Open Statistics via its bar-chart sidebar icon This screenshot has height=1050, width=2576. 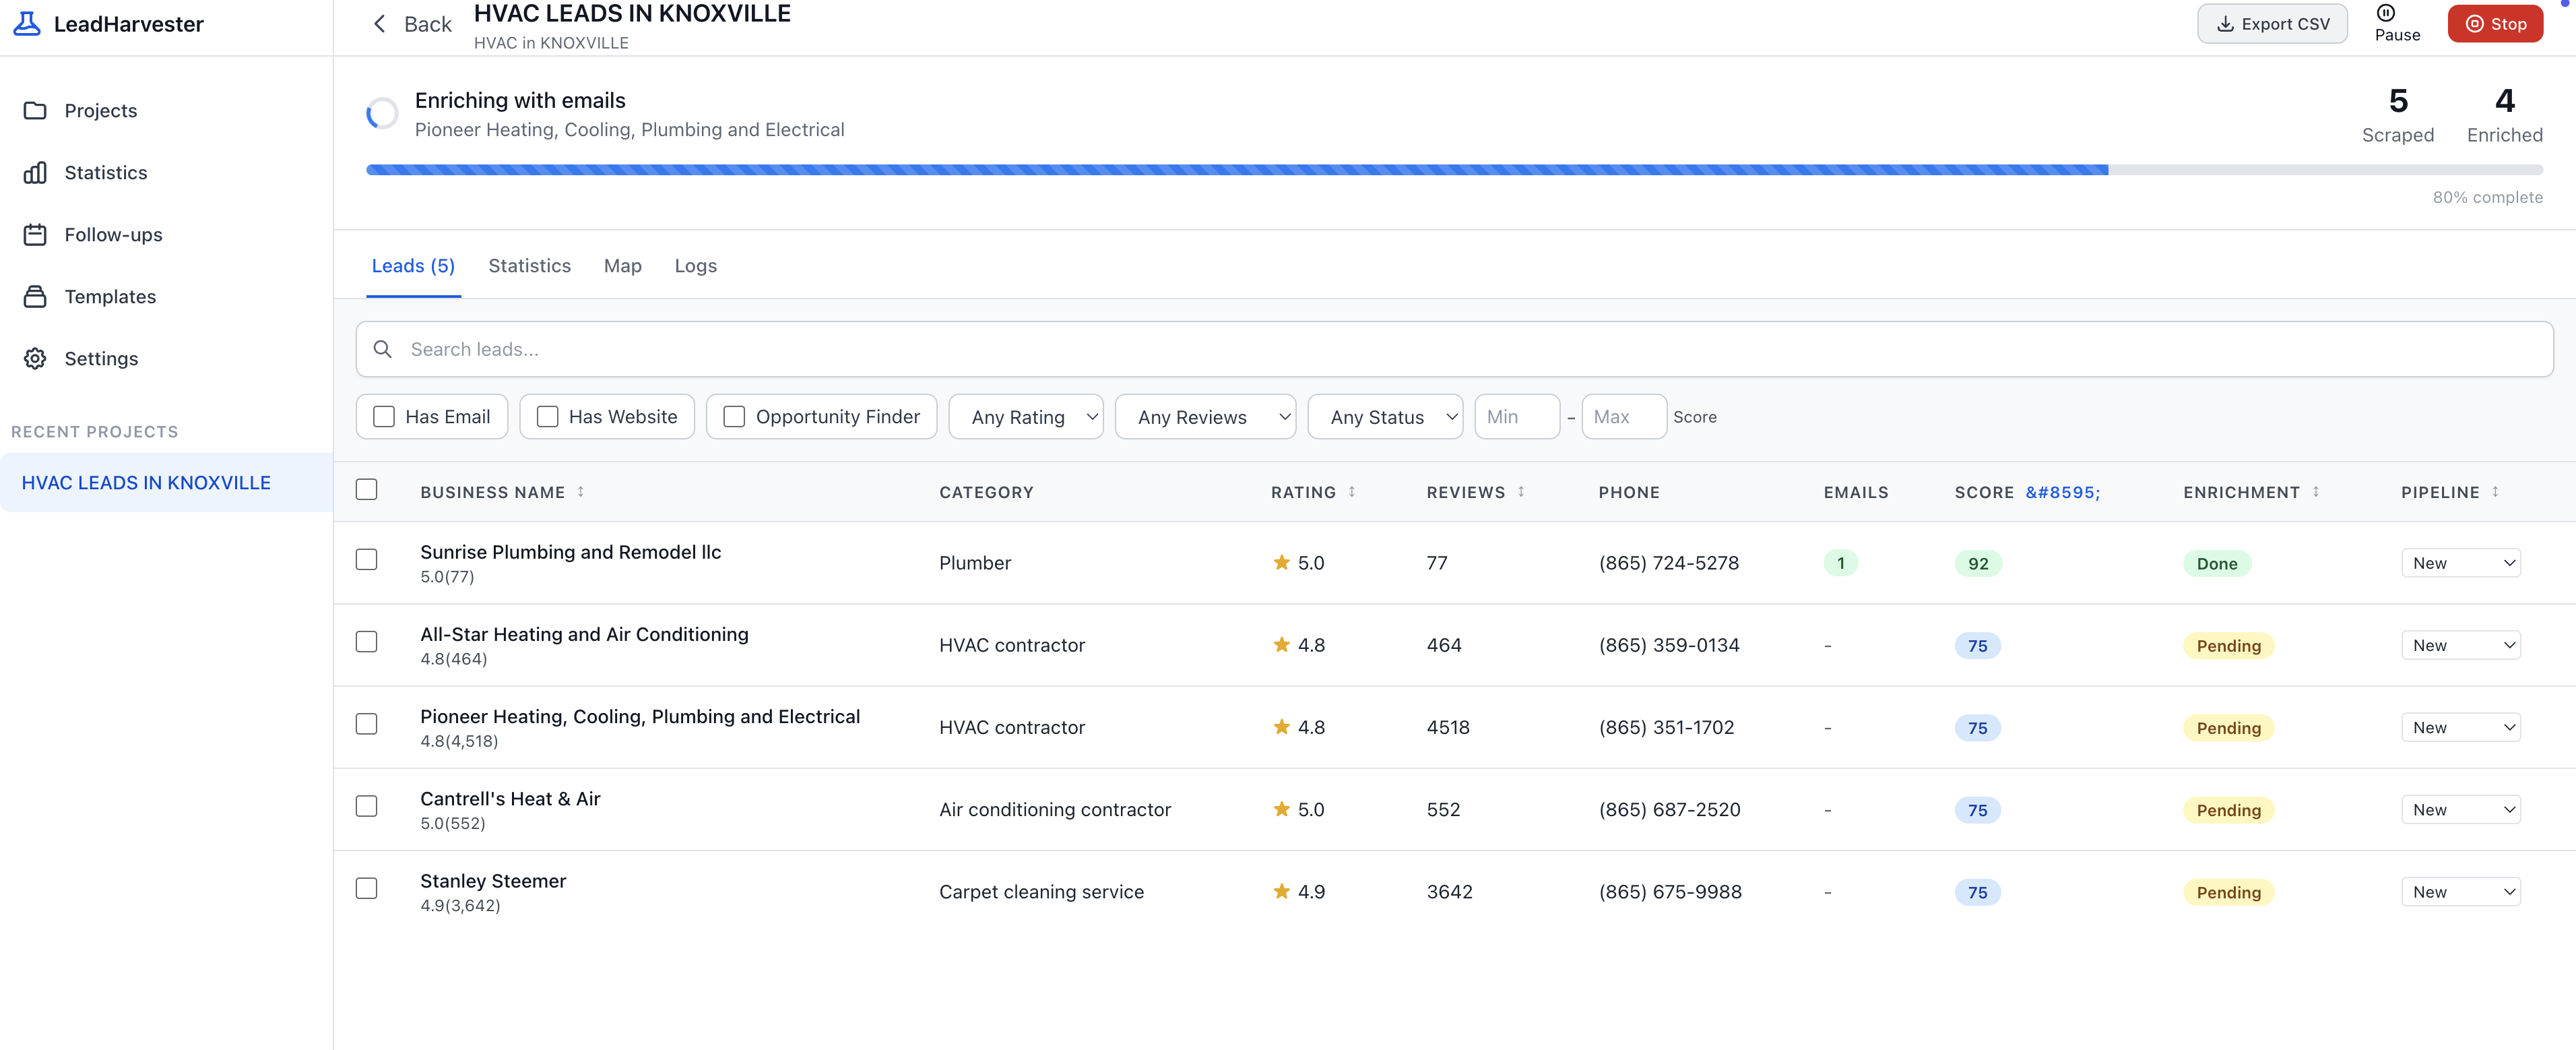(35, 172)
